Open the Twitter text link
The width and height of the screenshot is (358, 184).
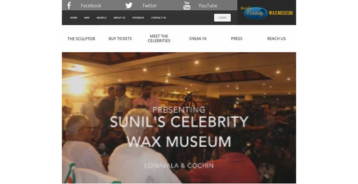(149, 6)
